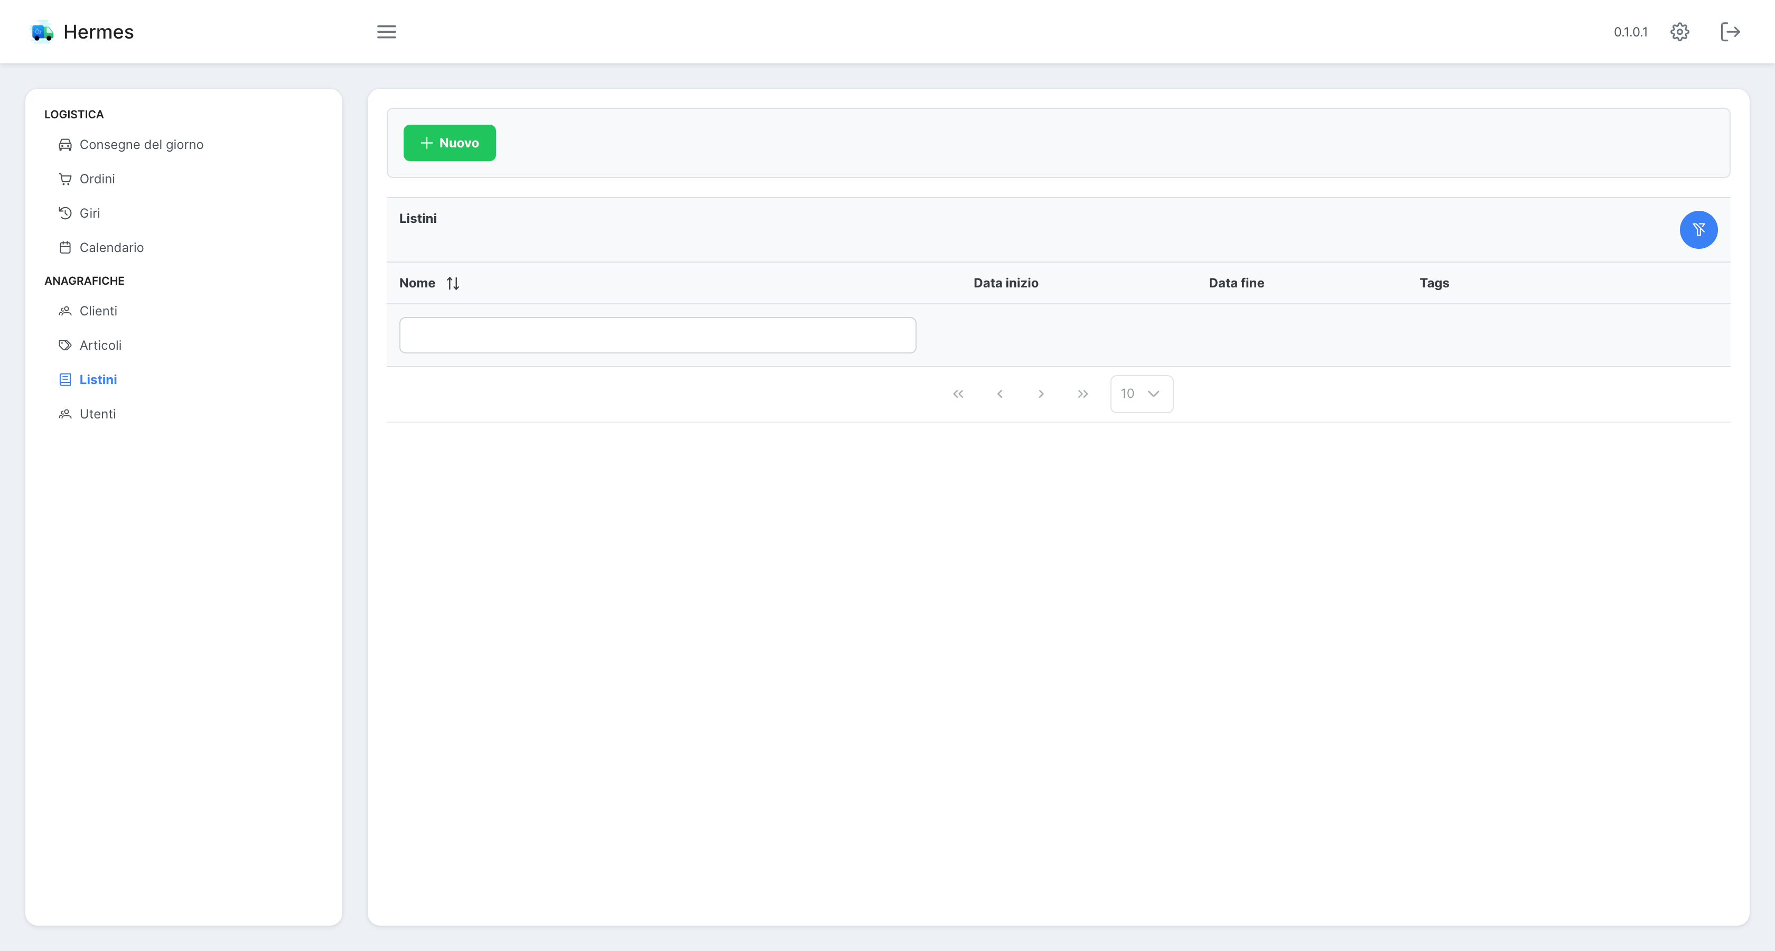The image size is (1775, 951).
Task: Jump to the last page using the double-right arrow
Action: [x=1082, y=394]
